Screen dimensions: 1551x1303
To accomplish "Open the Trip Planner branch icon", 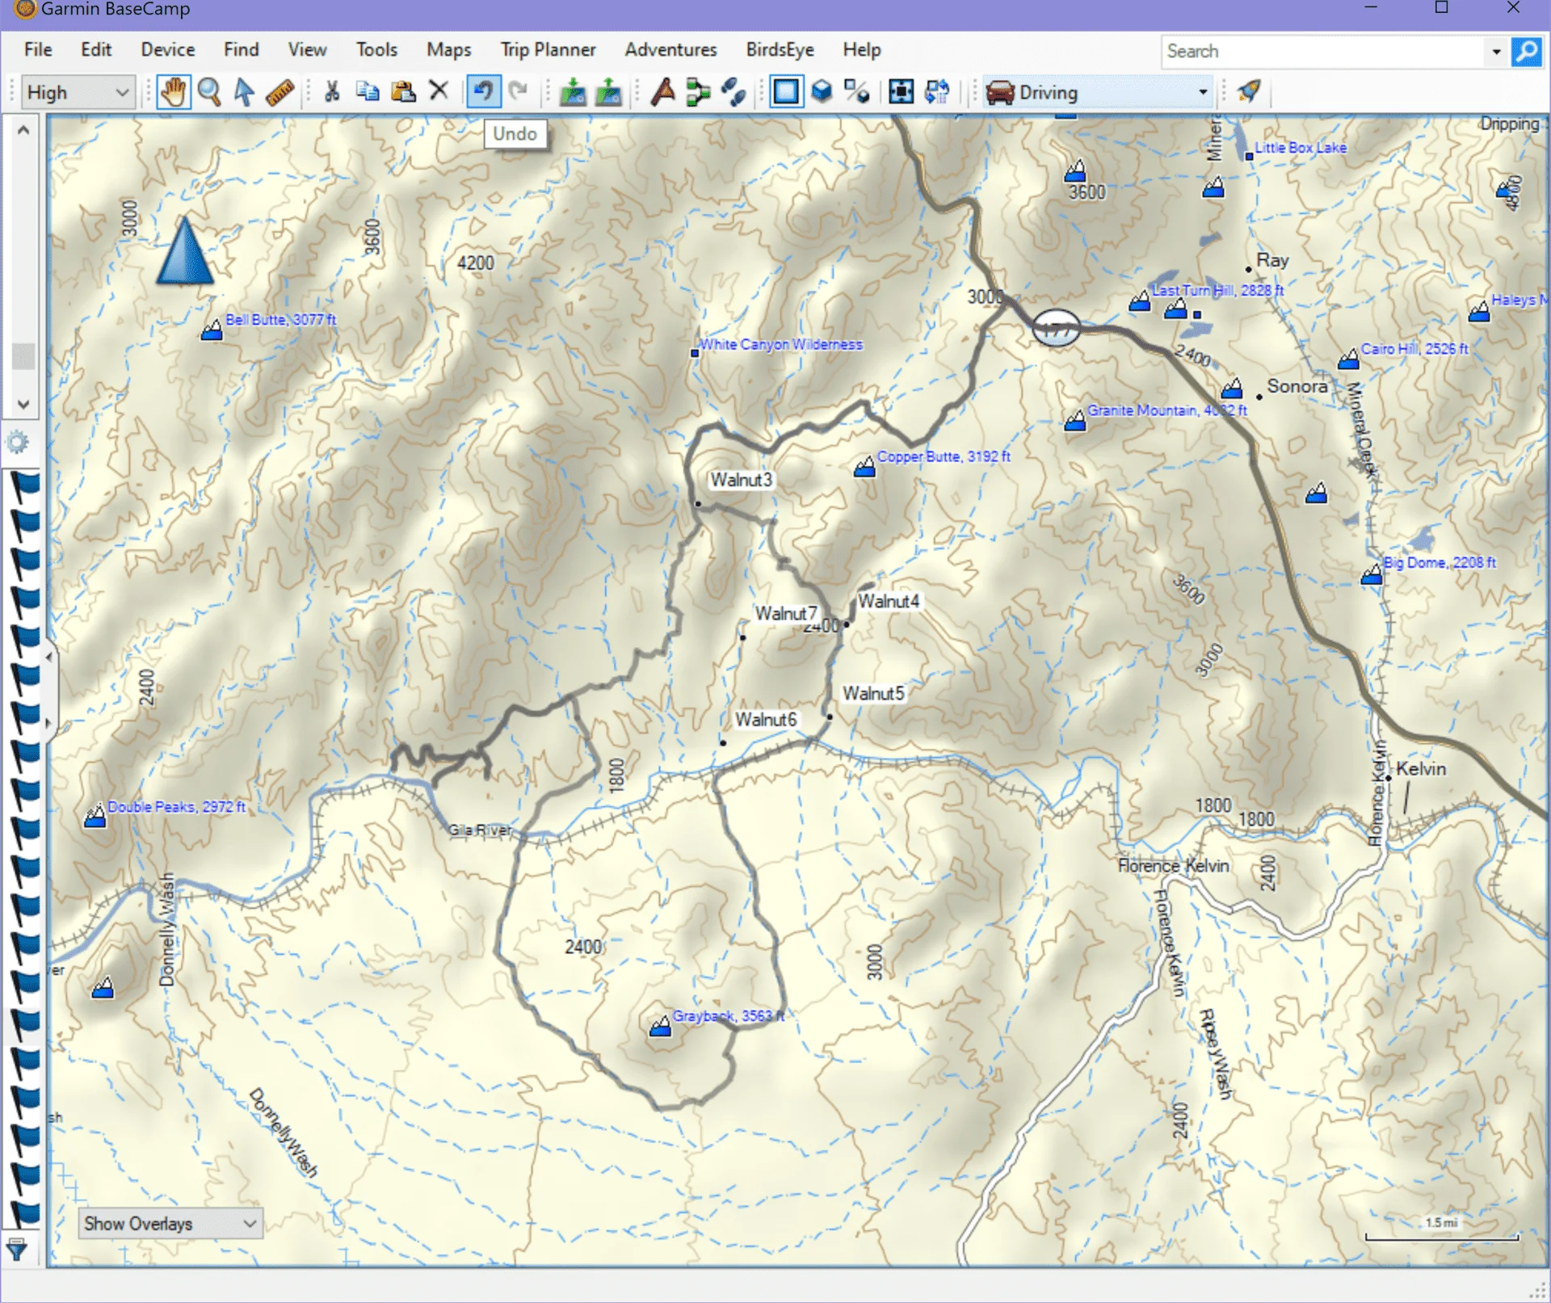I will [698, 92].
